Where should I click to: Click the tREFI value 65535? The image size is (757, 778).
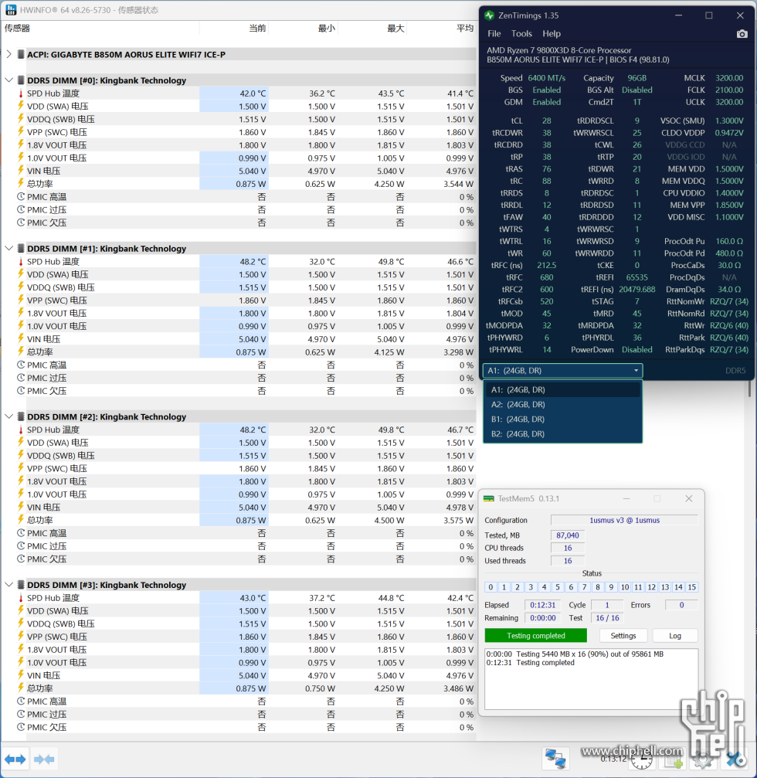point(637,277)
